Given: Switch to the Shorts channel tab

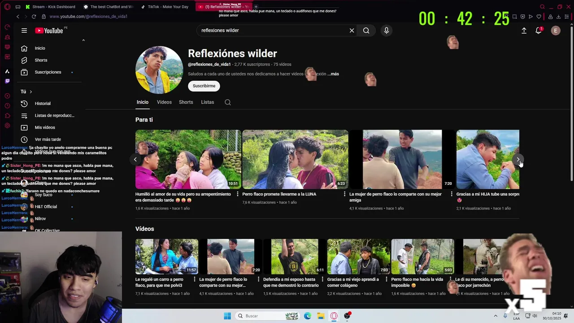Looking at the screenshot, I should pos(186,102).
